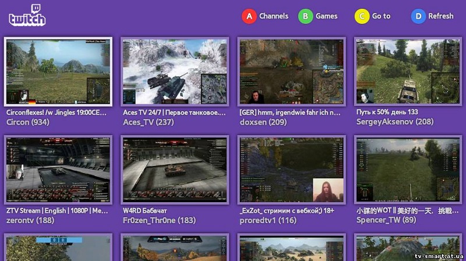Open the Spencer_TW stream thumbnail
466x261 pixels.
coord(408,170)
